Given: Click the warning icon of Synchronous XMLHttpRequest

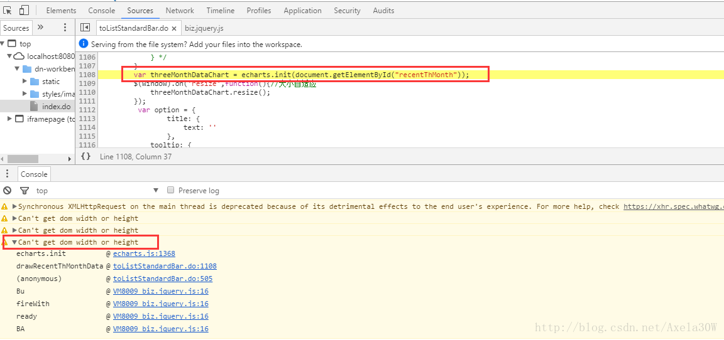Looking at the screenshot, I should click(x=4, y=206).
